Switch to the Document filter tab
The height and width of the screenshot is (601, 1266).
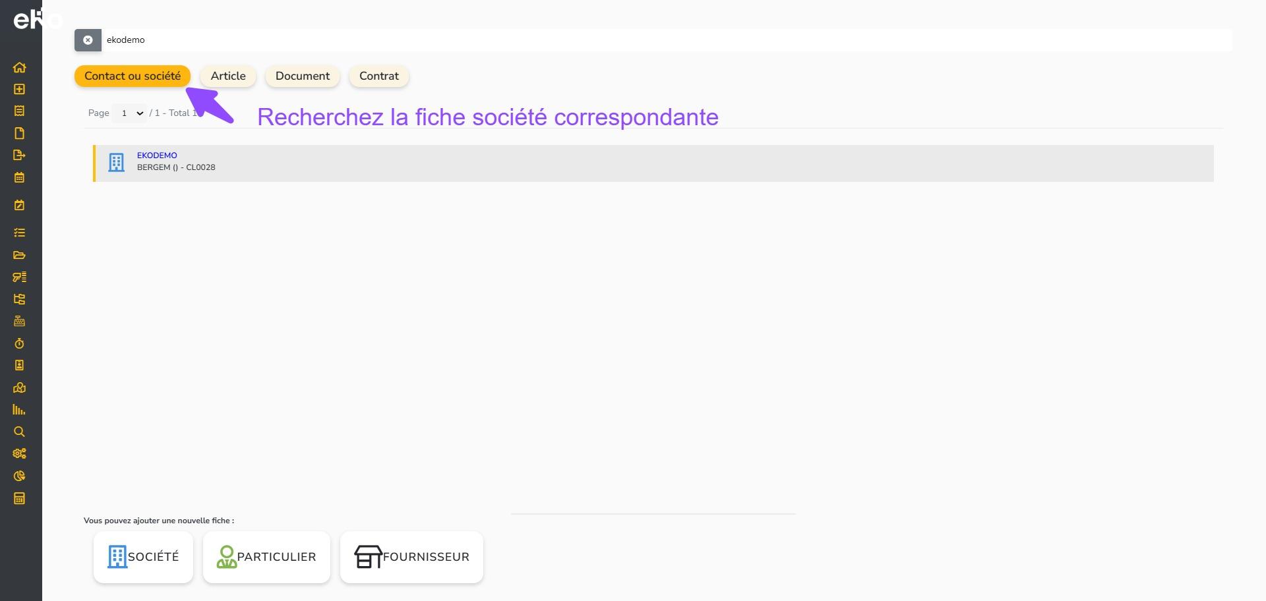(x=302, y=76)
